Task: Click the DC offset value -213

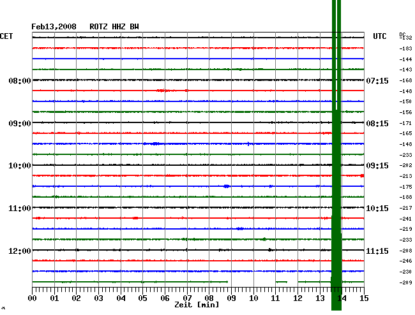Action: 405,176
